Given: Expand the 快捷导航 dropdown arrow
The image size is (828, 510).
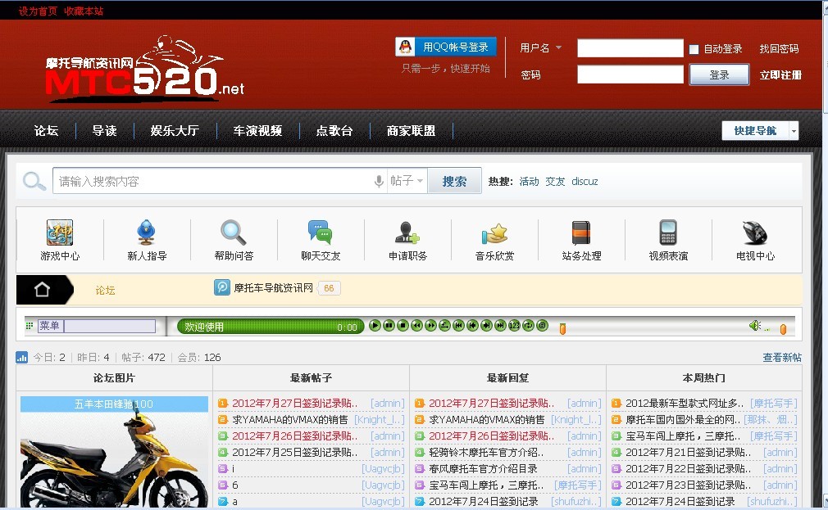Looking at the screenshot, I should click(794, 131).
